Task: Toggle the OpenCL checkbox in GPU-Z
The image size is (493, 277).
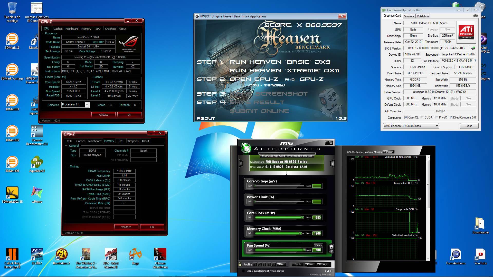Action: 406,117
